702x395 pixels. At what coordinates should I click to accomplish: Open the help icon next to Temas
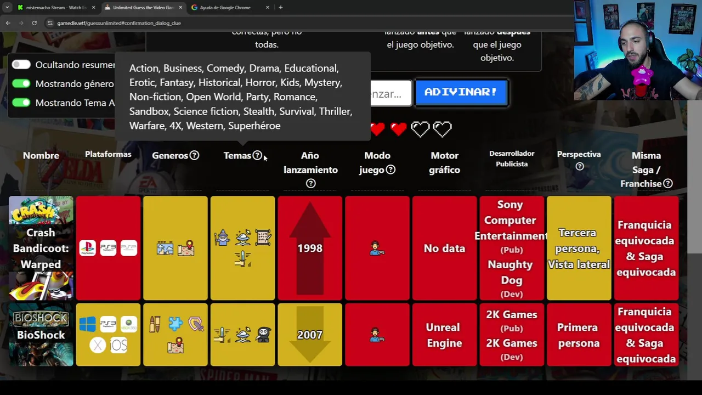pos(257,155)
